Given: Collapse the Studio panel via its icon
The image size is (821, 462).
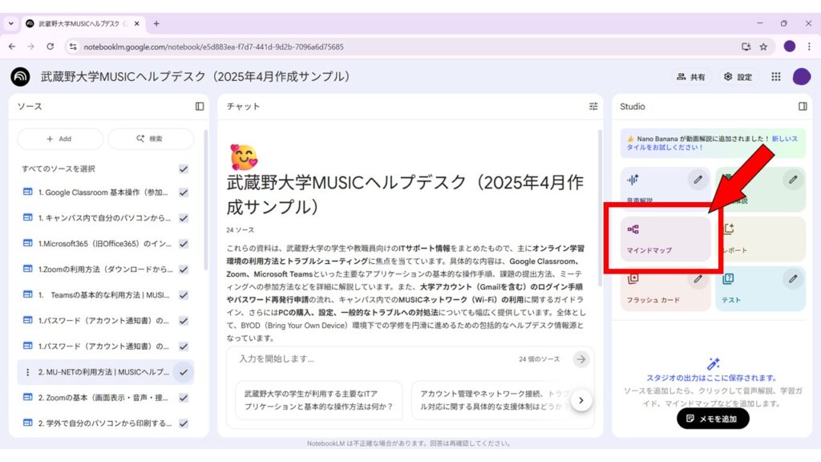Looking at the screenshot, I should [803, 106].
